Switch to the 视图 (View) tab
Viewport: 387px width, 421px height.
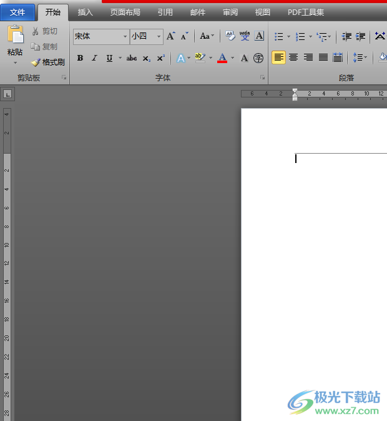(262, 12)
